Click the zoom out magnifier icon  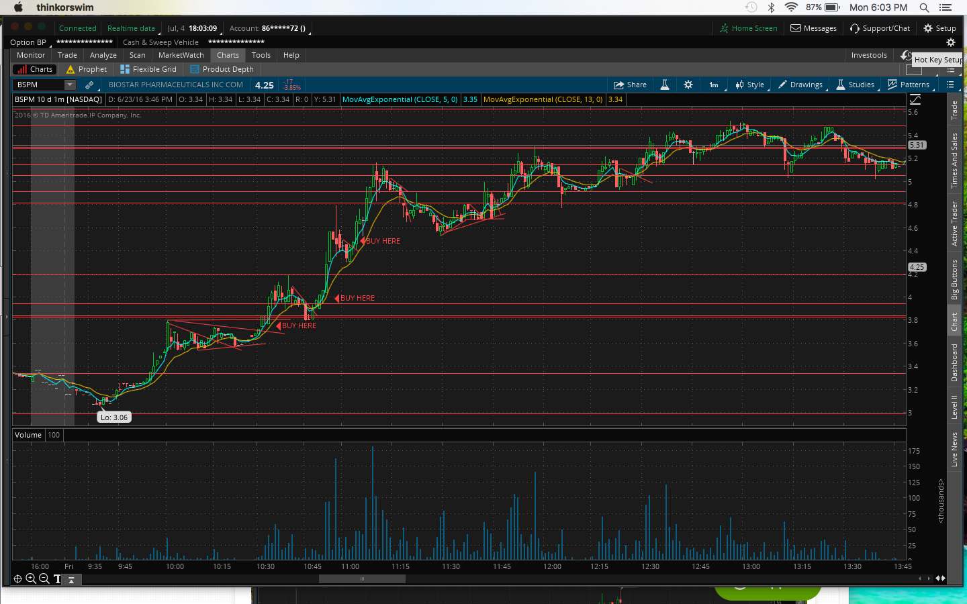(44, 578)
